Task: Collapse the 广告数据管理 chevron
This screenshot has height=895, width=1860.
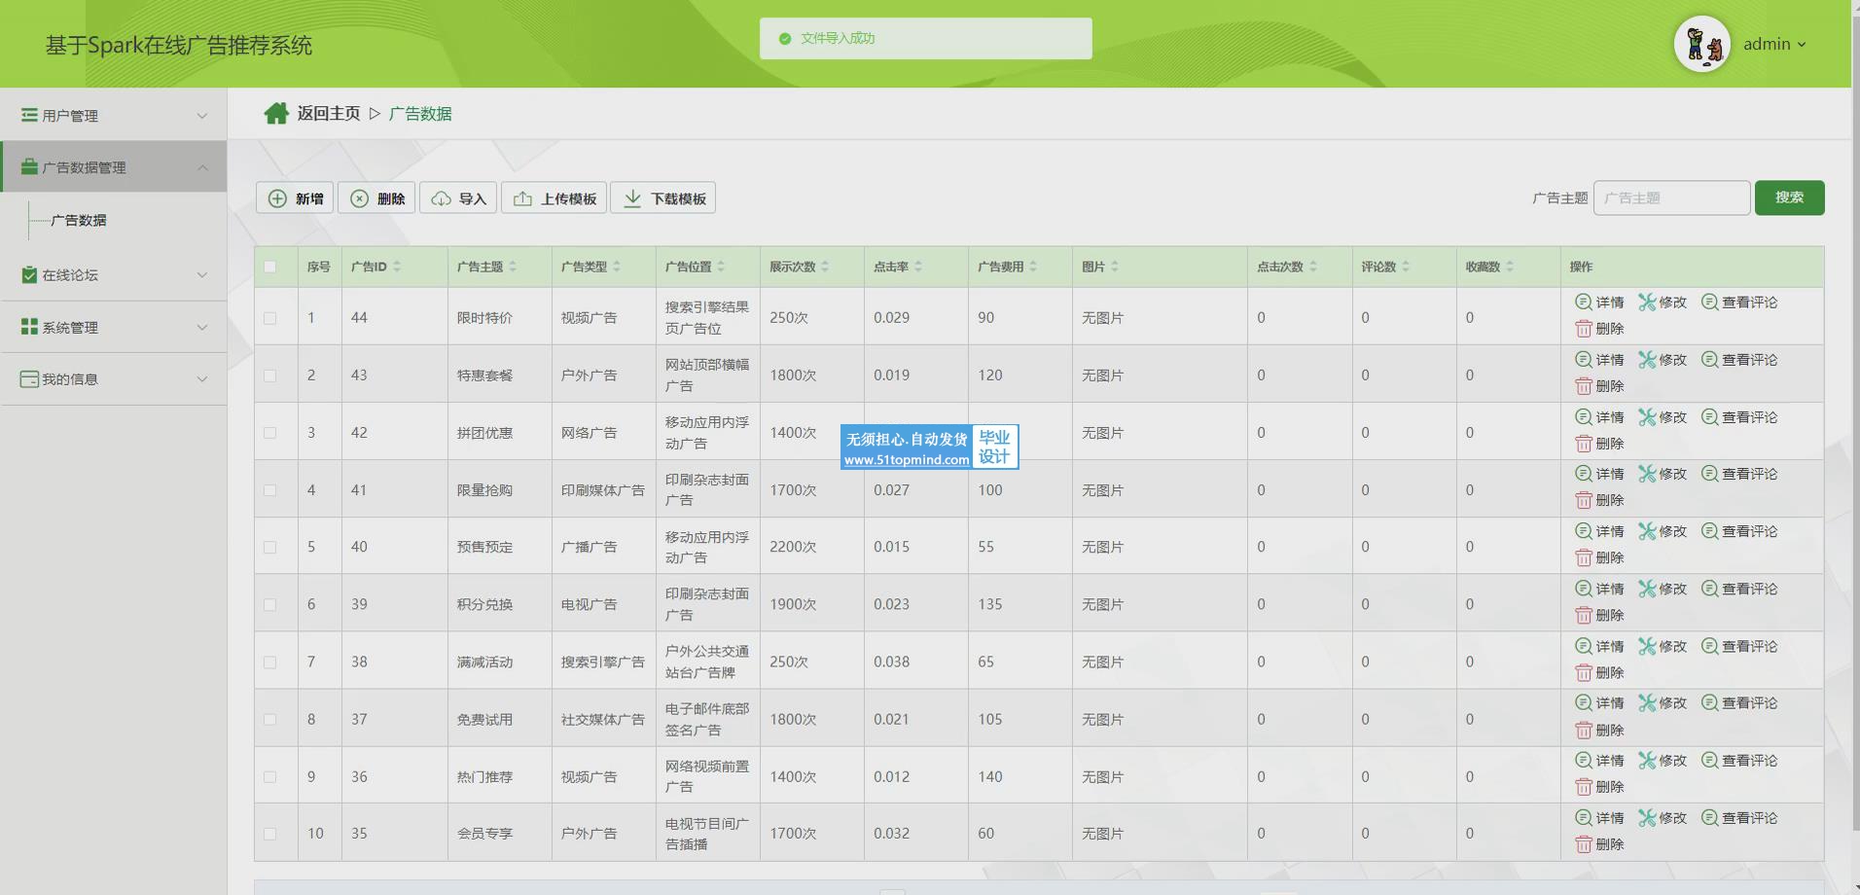Action: click(202, 167)
